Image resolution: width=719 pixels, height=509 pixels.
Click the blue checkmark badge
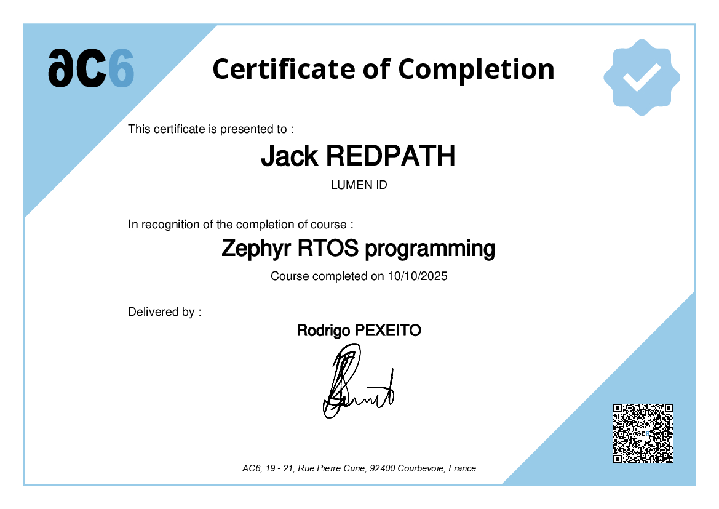pyautogui.click(x=642, y=77)
